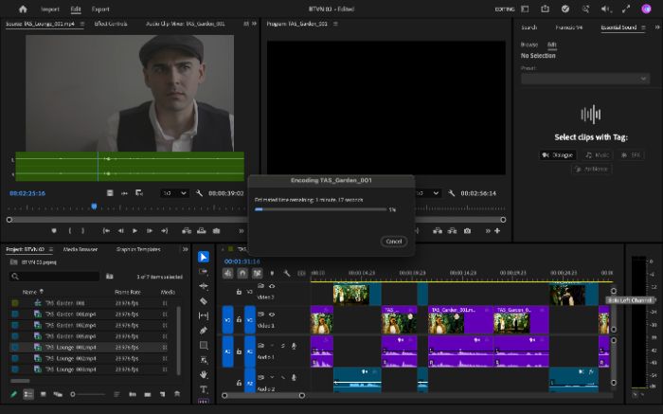Go to In point in Source monitor
The image size is (663, 414).
[106, 231]
